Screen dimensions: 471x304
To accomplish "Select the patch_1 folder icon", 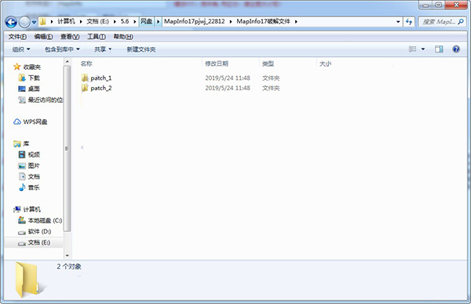I will (85, 78).
